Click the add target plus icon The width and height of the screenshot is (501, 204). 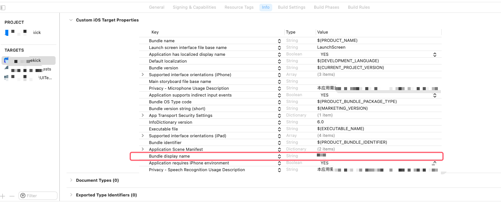tap(3, 196)
